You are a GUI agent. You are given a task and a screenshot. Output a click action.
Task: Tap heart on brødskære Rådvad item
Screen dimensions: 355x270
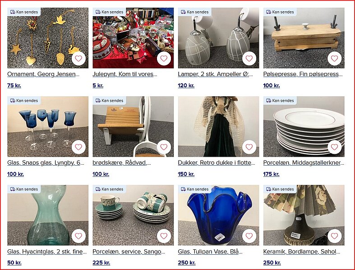[x=164, y=147]
